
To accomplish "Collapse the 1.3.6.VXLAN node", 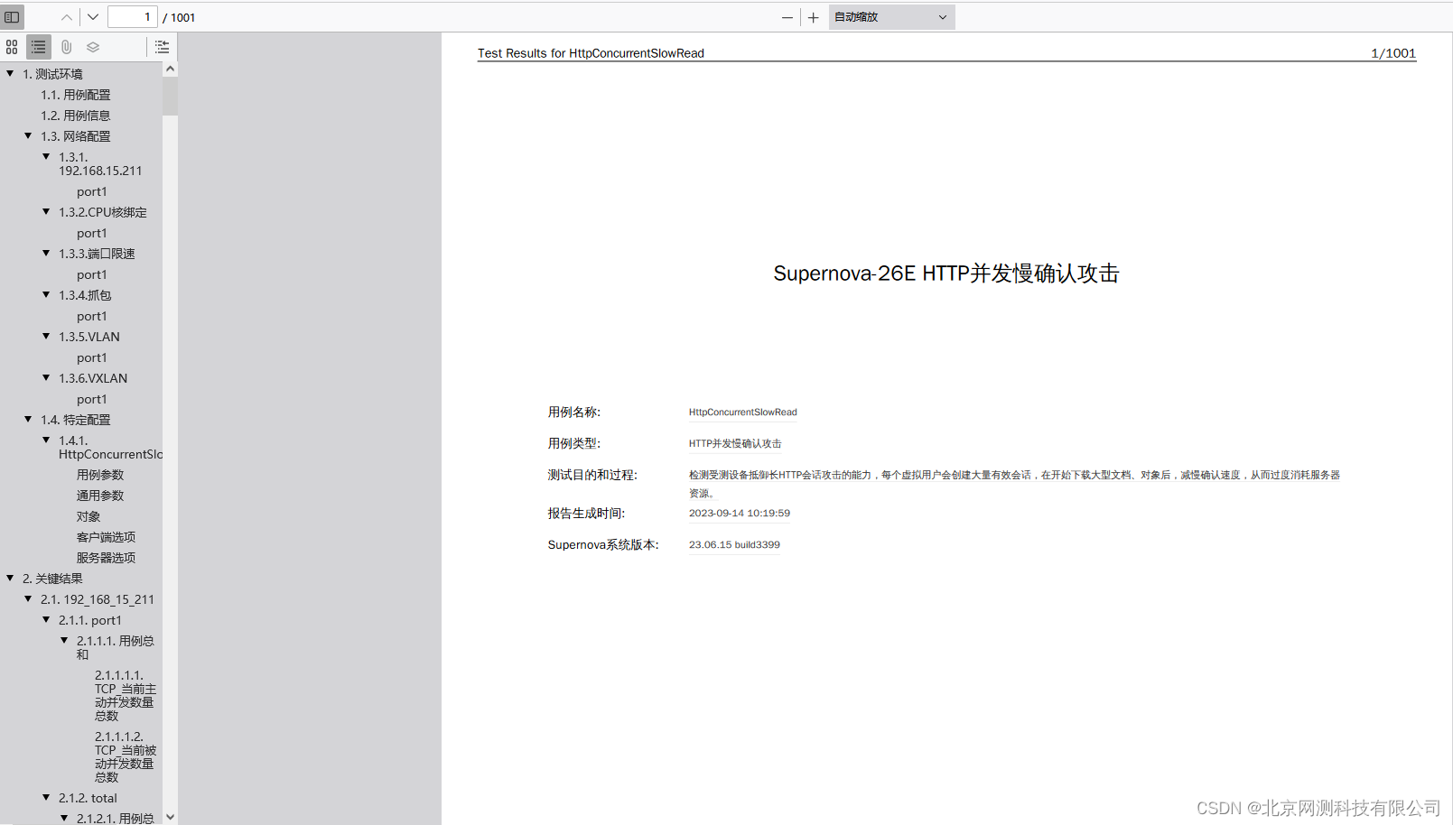I will (x=46, y=377).
